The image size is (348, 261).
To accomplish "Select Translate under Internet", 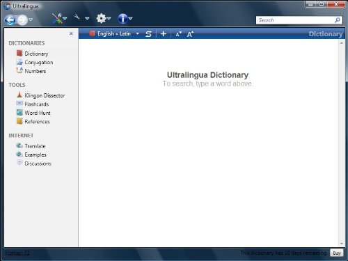I will click(x=35, y=146).
